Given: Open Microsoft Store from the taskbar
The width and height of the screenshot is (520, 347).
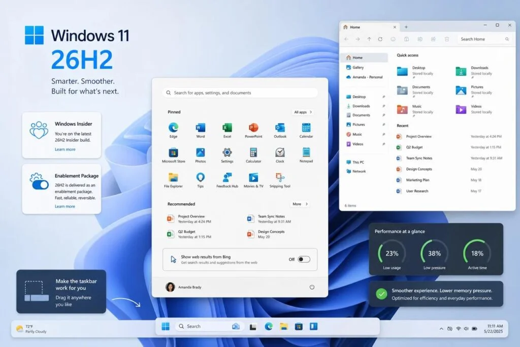Looking at the screenshot, I should [299, 327].
